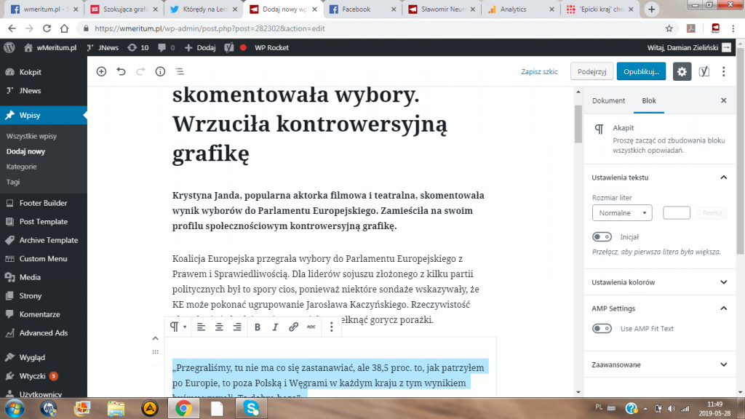Image resolution: width=745 pixels, height=419 pixels.
Task: Open block more options menu
Action: point(332,327)
